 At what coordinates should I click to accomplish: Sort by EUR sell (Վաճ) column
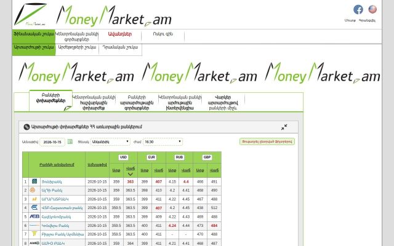point(159,170)
